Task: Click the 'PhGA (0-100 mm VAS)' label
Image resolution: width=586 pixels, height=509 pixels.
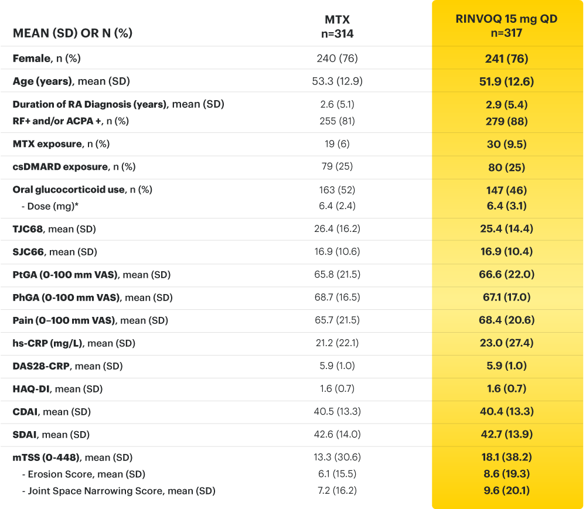Action: [67, 298]
